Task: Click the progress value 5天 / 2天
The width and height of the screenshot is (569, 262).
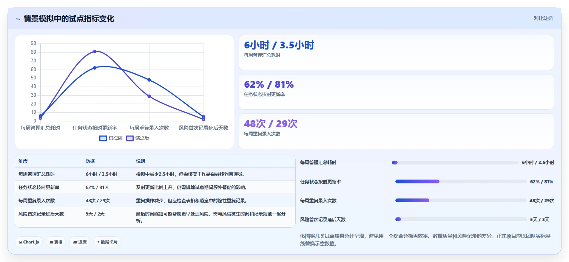Action: [x=540, y=219]
